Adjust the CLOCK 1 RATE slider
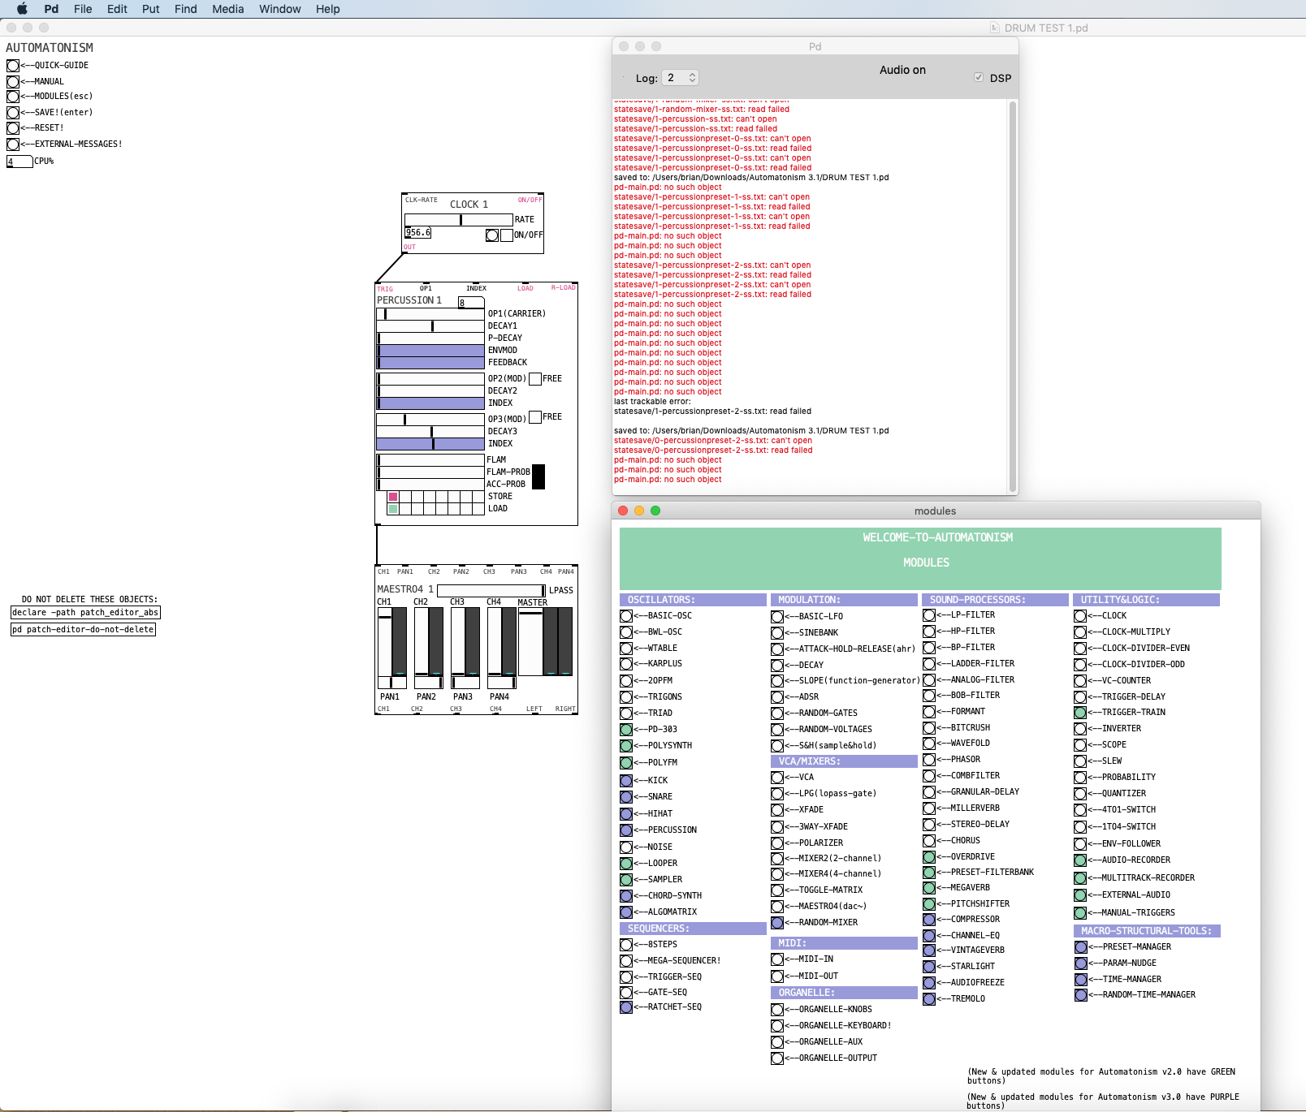1306x1112 pixels. click(x=458, y=220)
